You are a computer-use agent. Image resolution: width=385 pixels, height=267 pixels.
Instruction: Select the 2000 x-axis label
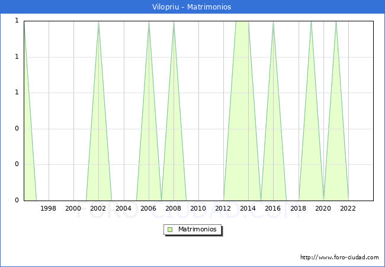(x=73, y=208)
